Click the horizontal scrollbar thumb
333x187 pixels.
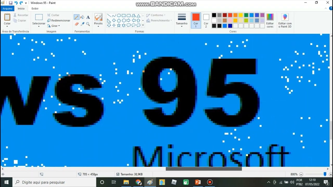pyautogui.click(x=204, y=169)
